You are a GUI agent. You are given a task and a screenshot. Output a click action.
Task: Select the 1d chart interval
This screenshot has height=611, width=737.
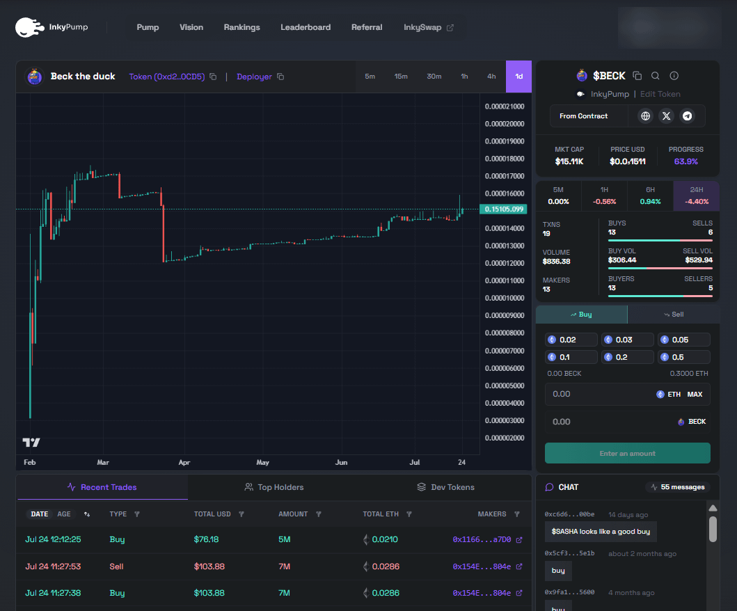click(519, 77)
